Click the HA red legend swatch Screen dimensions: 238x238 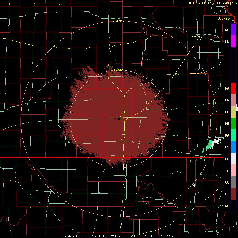coord(234,88)
